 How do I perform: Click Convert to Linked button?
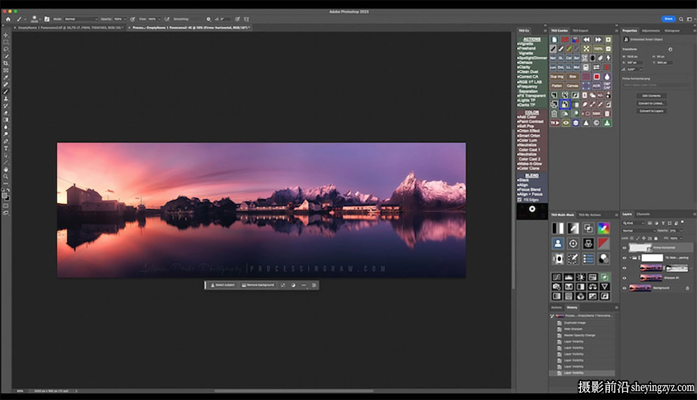pyautogui.click(x=651, y=103)
